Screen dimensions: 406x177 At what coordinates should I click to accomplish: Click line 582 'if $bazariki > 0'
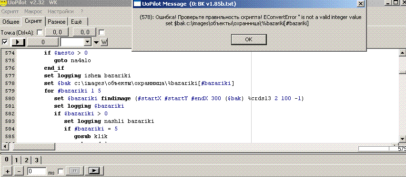click(x=81, y=113)
